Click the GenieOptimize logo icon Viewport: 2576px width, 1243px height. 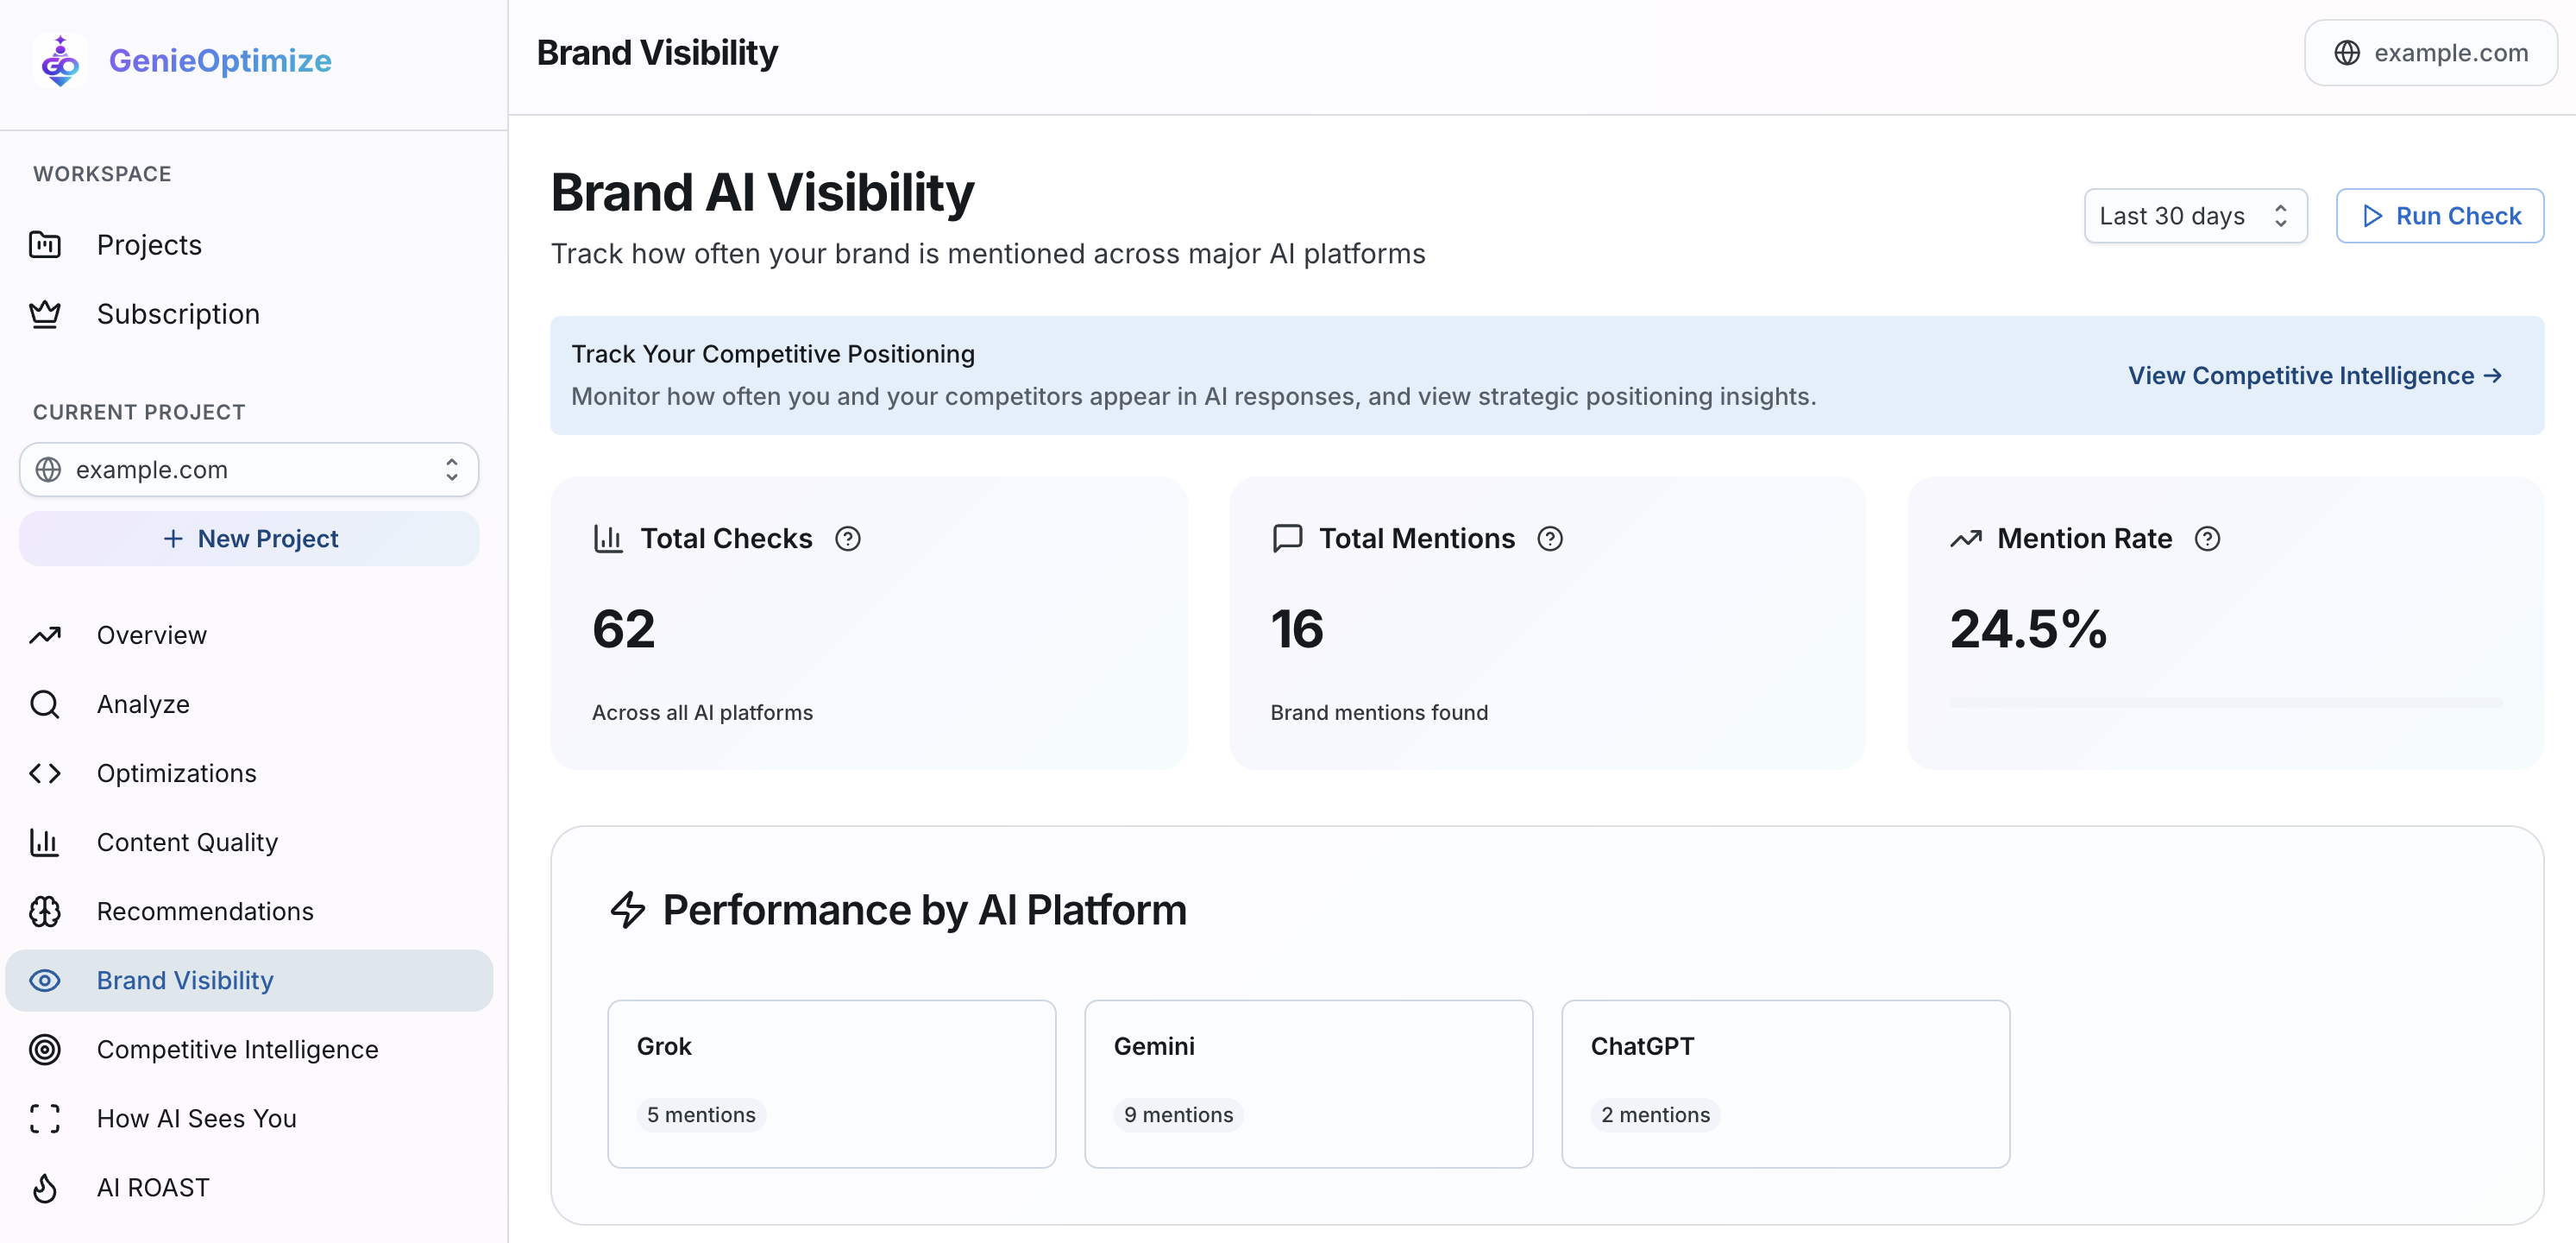click(60, 61)
